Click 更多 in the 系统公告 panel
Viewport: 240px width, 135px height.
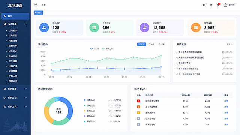(229, 44)
